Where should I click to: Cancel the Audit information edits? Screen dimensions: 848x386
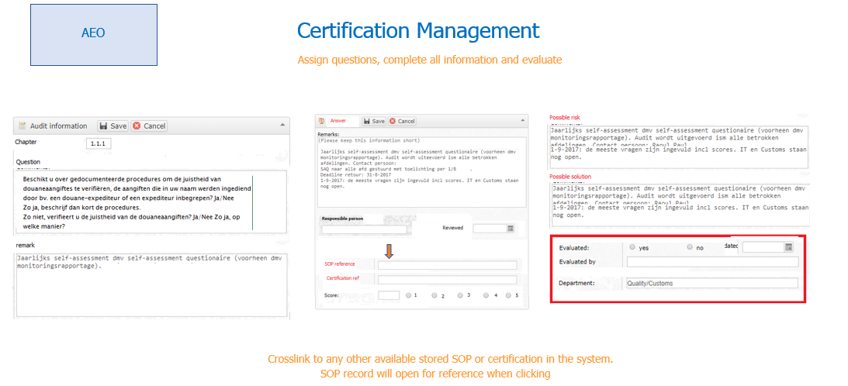[149, 126]
